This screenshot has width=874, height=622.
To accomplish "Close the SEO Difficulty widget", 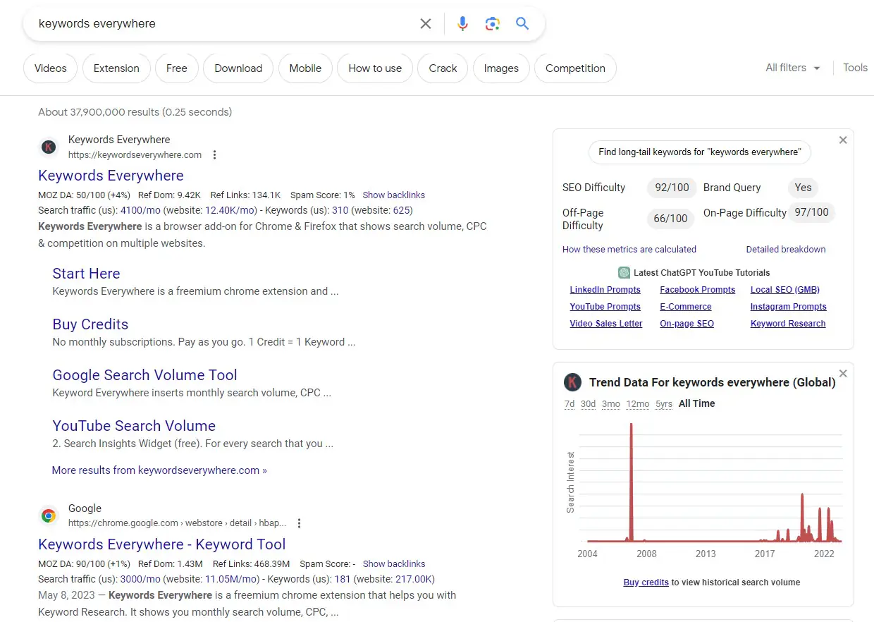I will pyautogui.click(x=843, y=140).
